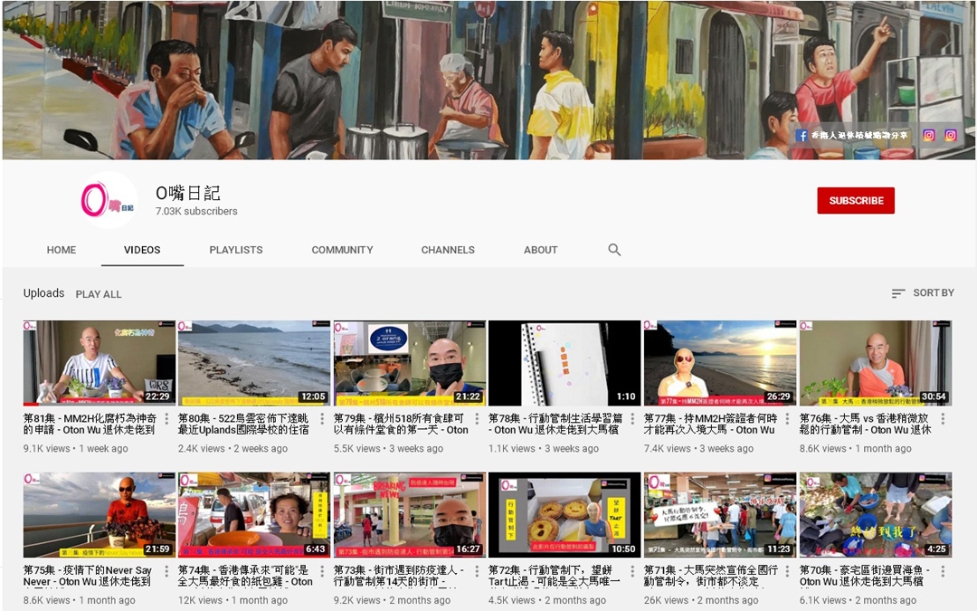The height and width of the screenshot is (611, 977).
Task: Open the three-dot menu for 第78集 video
Action: click(632, 419)
